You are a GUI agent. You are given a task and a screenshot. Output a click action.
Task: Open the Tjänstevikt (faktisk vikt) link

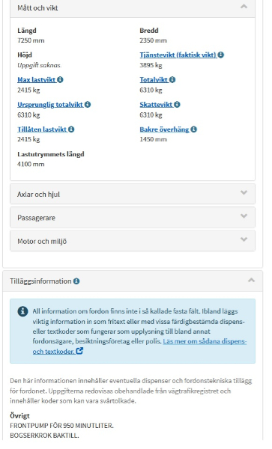pyautogui.click(x=178, y=55)
